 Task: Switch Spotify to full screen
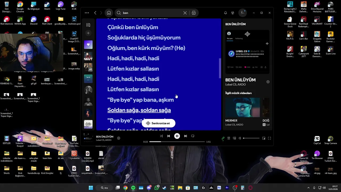pyautogui.click(x=269, y=138)
